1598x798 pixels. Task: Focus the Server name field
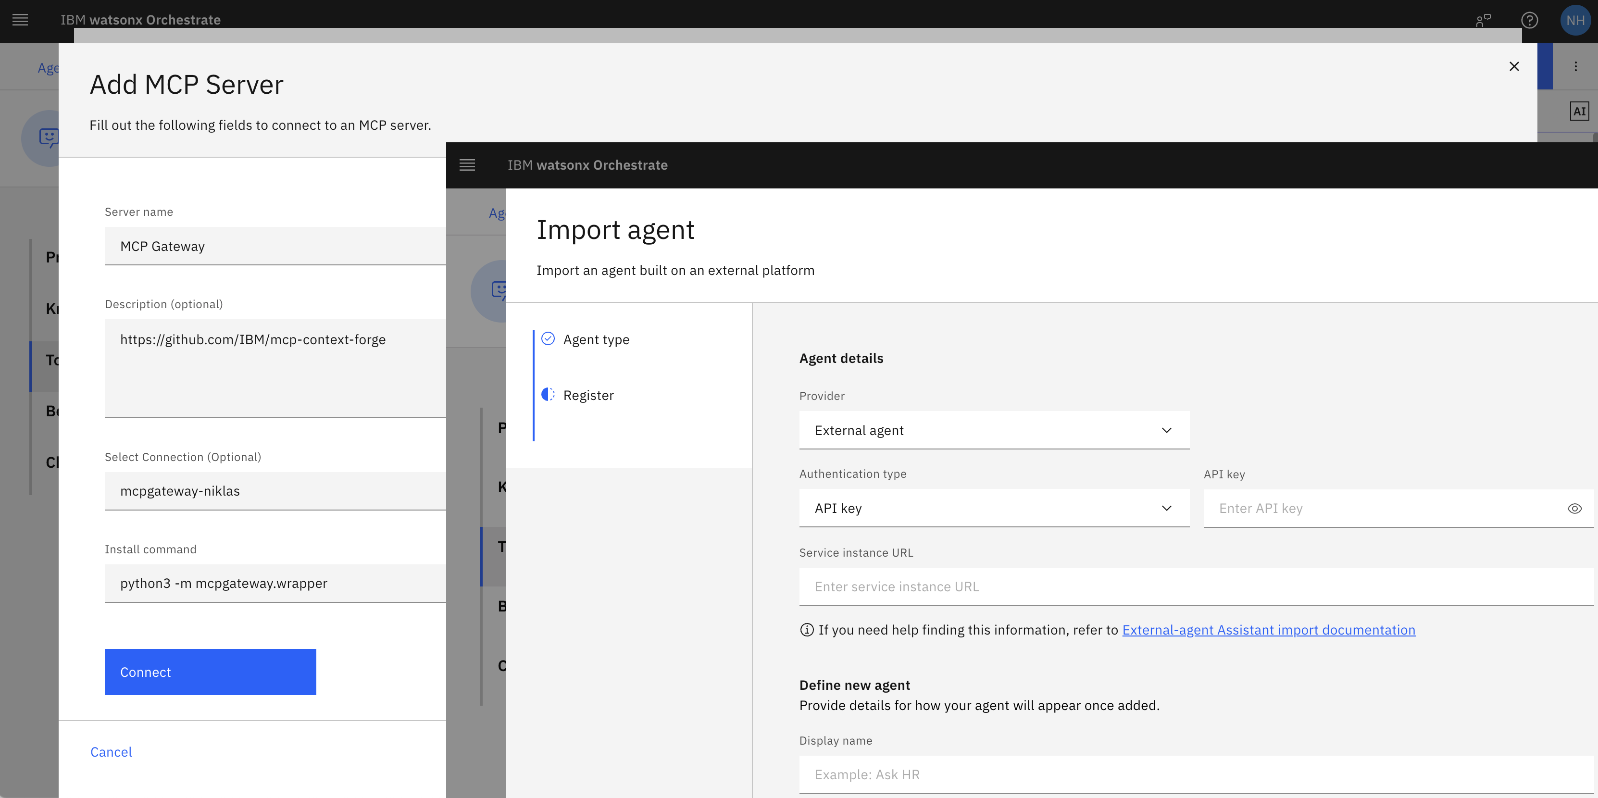click(x=275, y=246)
